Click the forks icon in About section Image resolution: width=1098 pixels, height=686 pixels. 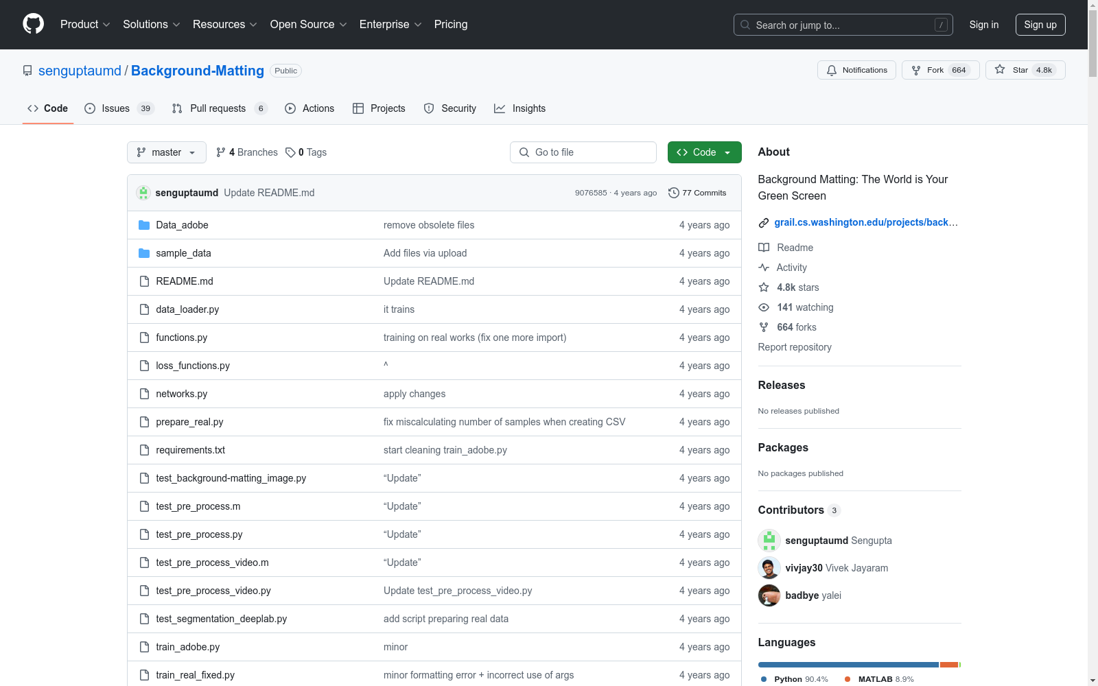click(x=764, y=327)
